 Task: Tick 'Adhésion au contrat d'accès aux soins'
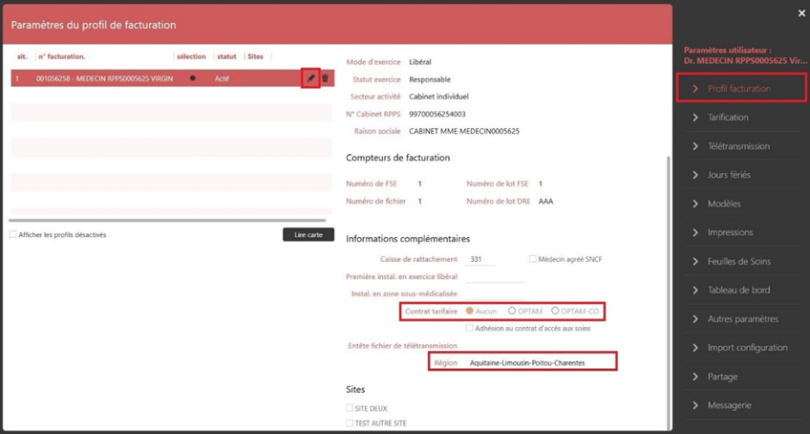469,328
